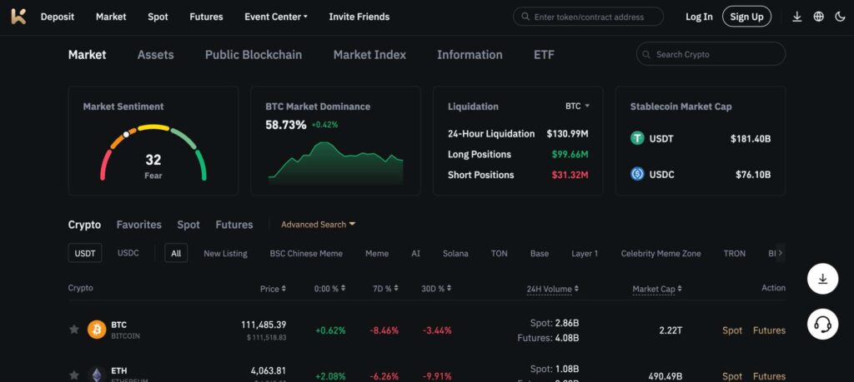Expand category list right arrow
This screenshot has width=854, height=382.
click(780, 253)
